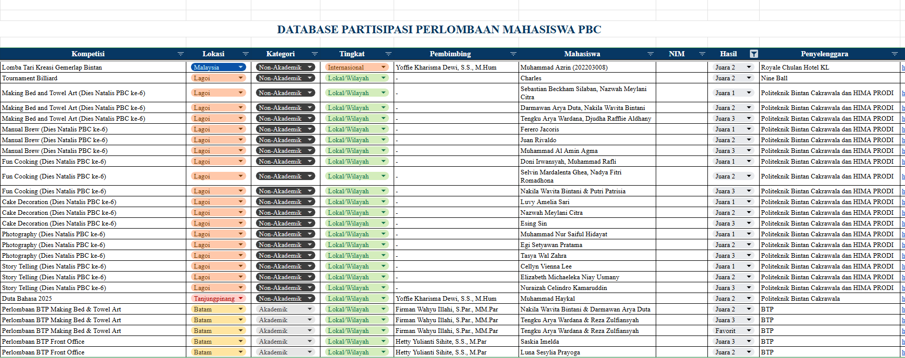Expand Non-Akademik dropdown in Duta Bahasa row

point(310,299)
